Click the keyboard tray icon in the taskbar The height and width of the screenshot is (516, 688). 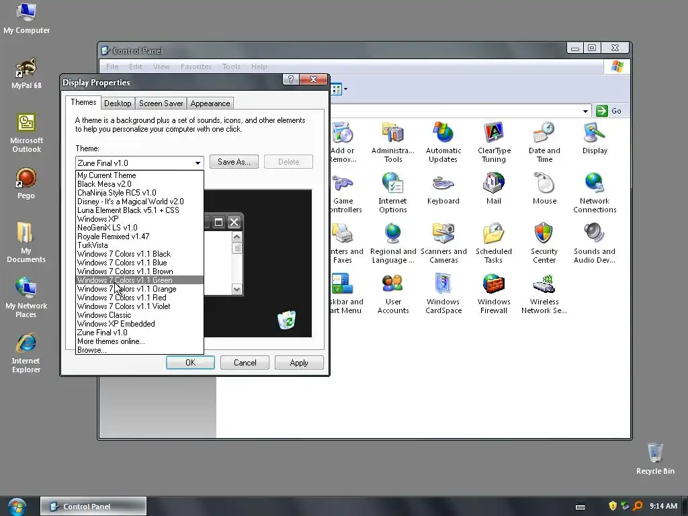pyautogui.click(x=580, y=507)
